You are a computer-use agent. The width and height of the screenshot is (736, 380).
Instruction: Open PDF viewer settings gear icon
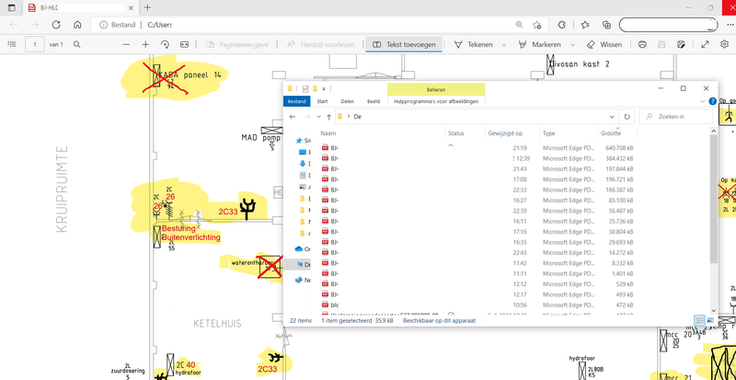pos(724,44)
